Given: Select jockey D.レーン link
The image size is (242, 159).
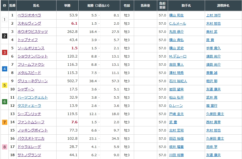Looking at the screenshot, I should 175,106.
